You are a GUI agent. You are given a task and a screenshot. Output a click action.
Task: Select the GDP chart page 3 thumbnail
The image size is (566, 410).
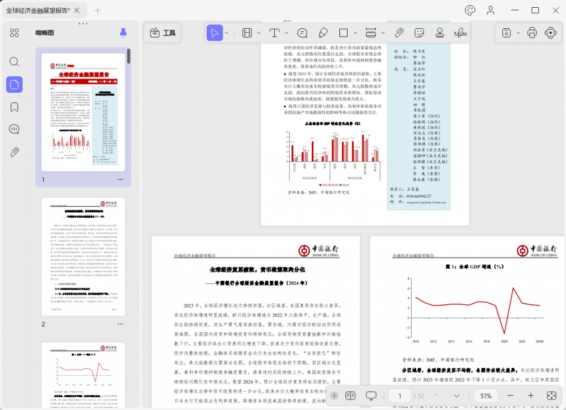[83, 375]
